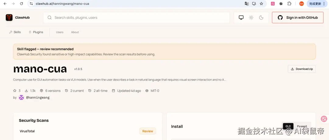Switch to system theme monitor icon
Screen dimensions: 329x140
coord(241,18)
